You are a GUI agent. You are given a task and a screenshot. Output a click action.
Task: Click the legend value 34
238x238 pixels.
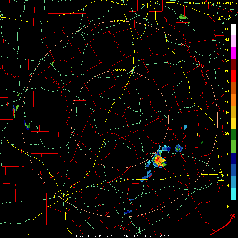tap(227, 112)
